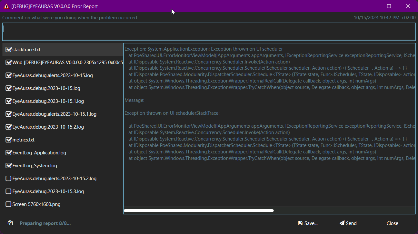Image resolution: width=418 pixels, height=234 pixels.
Task: Uncheck EyeAuras.debug.2023-10-15.1.log checkbox
Action: coord(9,101)
